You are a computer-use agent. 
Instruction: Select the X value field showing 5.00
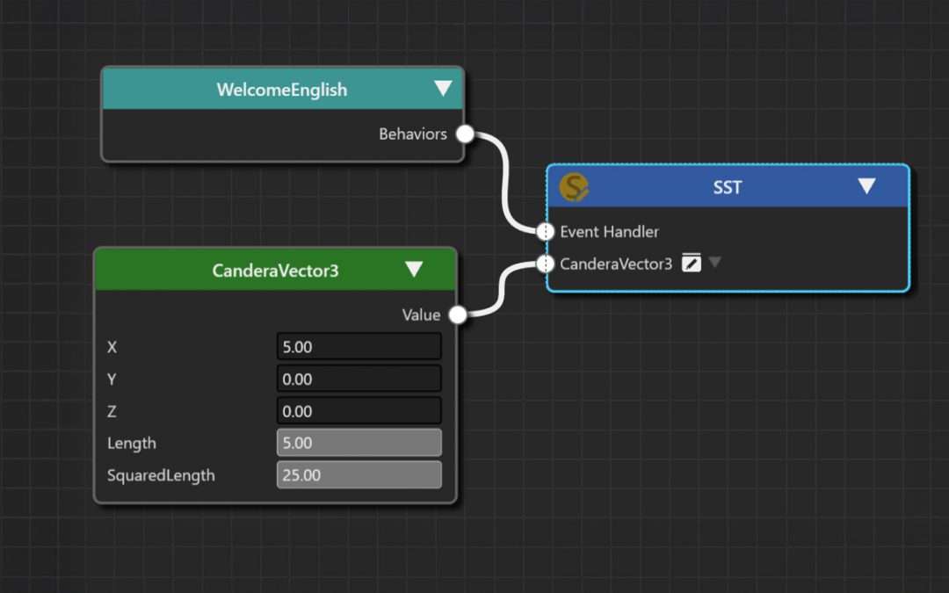pyautogui.click(x=359, y=346)
